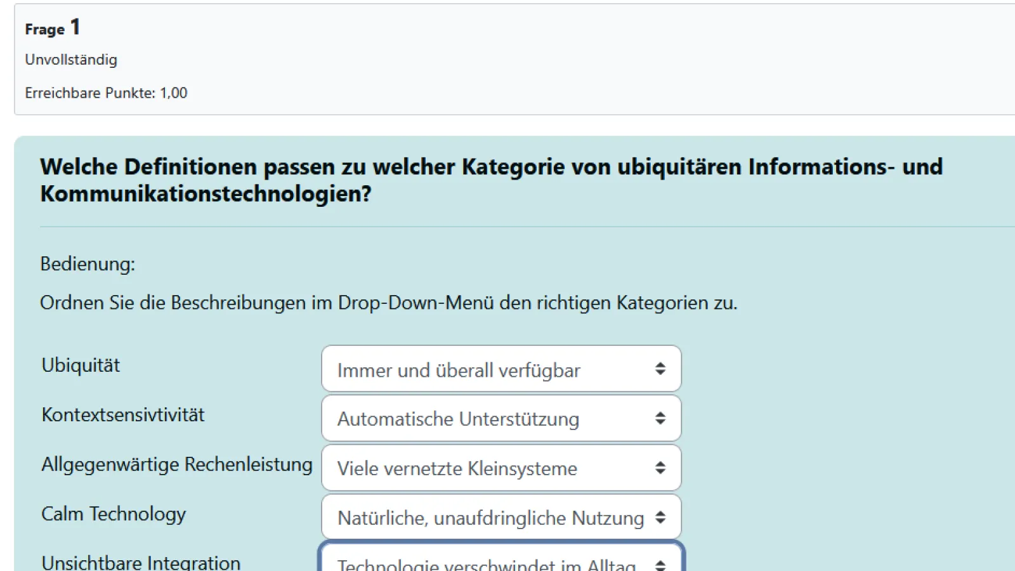Open the Unsichtbare Integration dropdown
Image resolution: width=1015 pixels, height=571 pixels.
coord(501,562)
